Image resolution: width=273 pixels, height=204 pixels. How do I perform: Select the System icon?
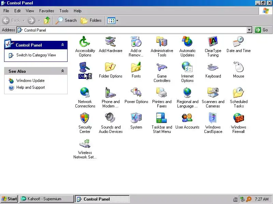click(136, 118)
